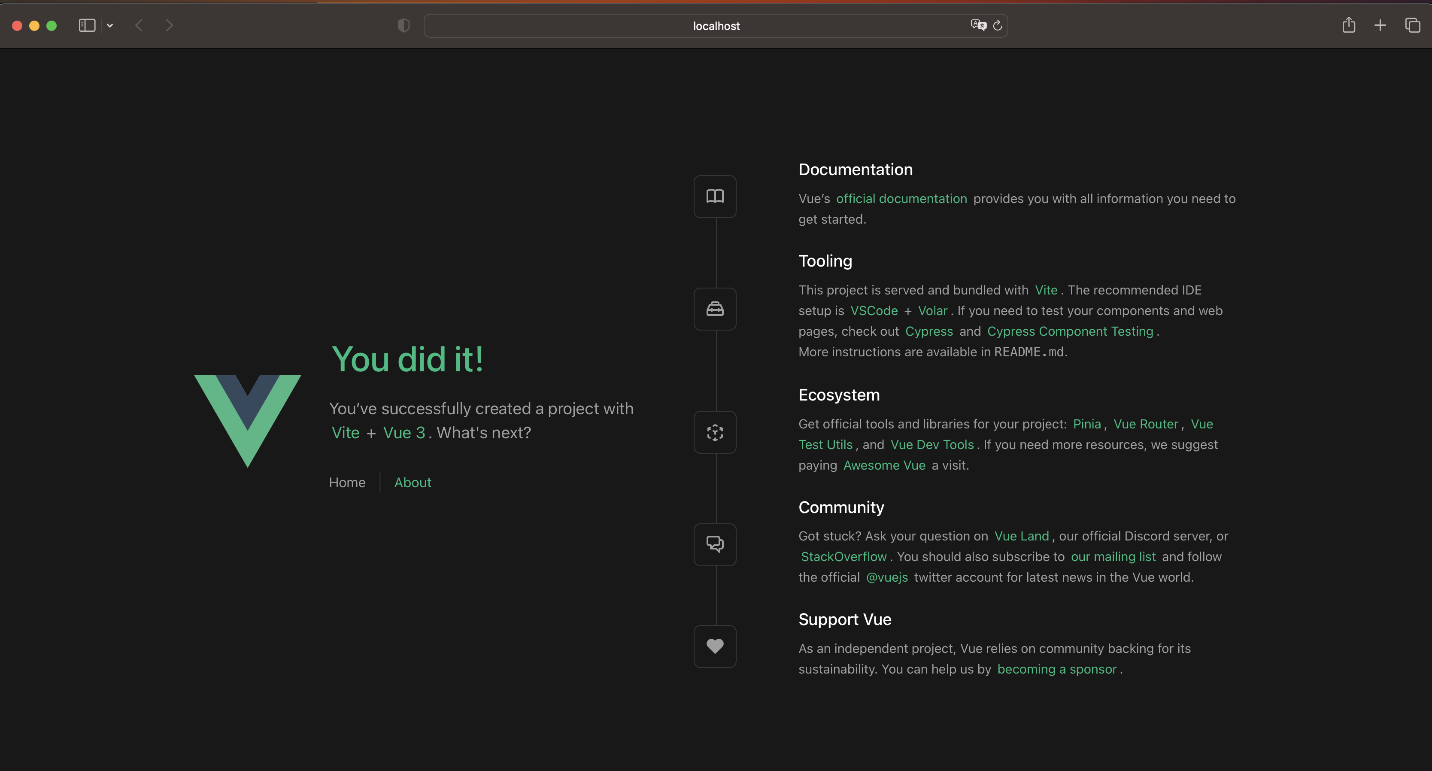Open the privacy report shield icon
The width and height of the screenshot is (1432, 771).
point(404,26)
